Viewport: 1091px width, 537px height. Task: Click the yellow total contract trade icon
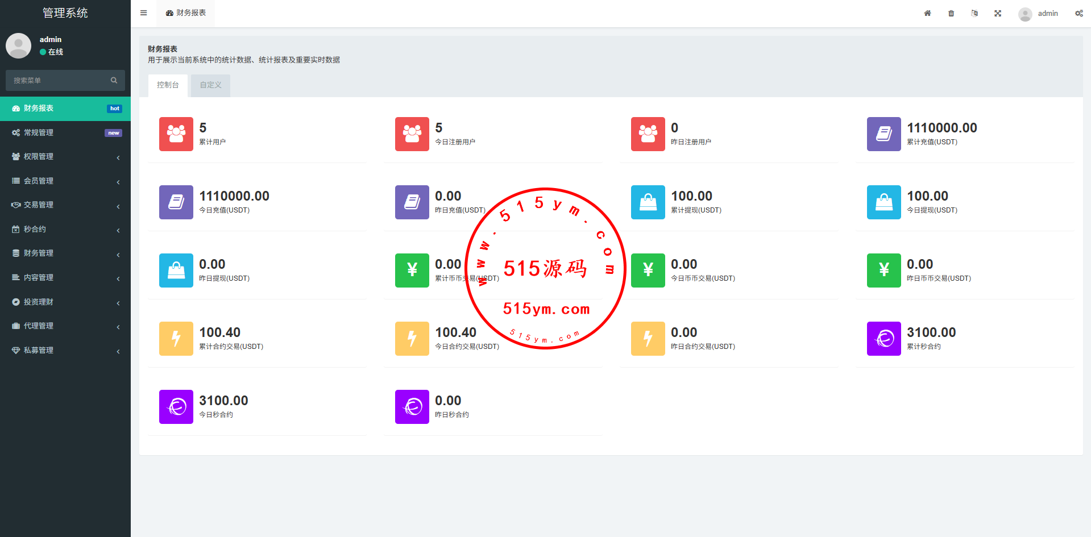click(176, 339)
